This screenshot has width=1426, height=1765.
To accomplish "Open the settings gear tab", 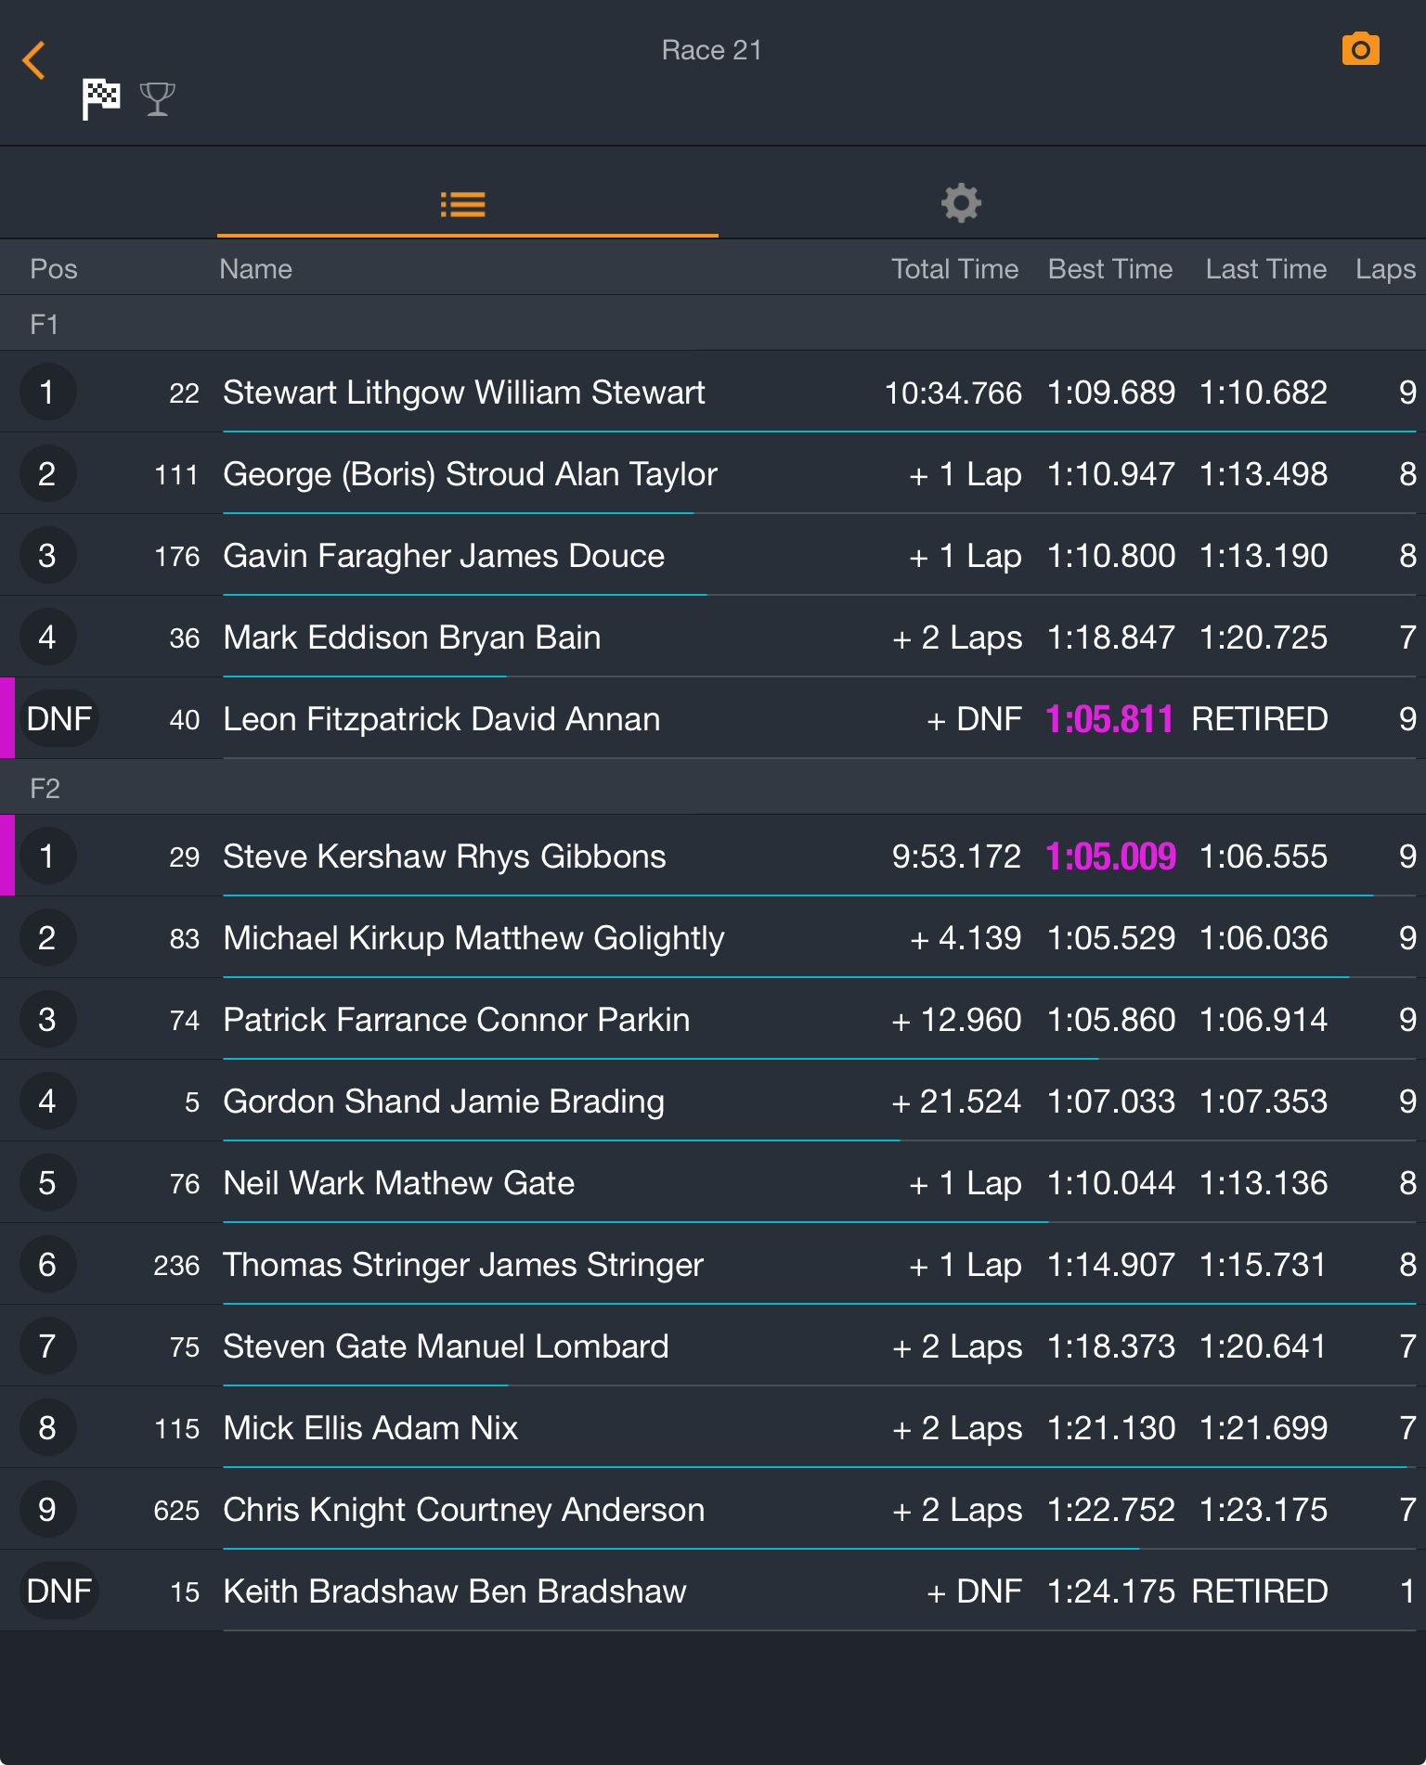I will (x=961, y=203).
